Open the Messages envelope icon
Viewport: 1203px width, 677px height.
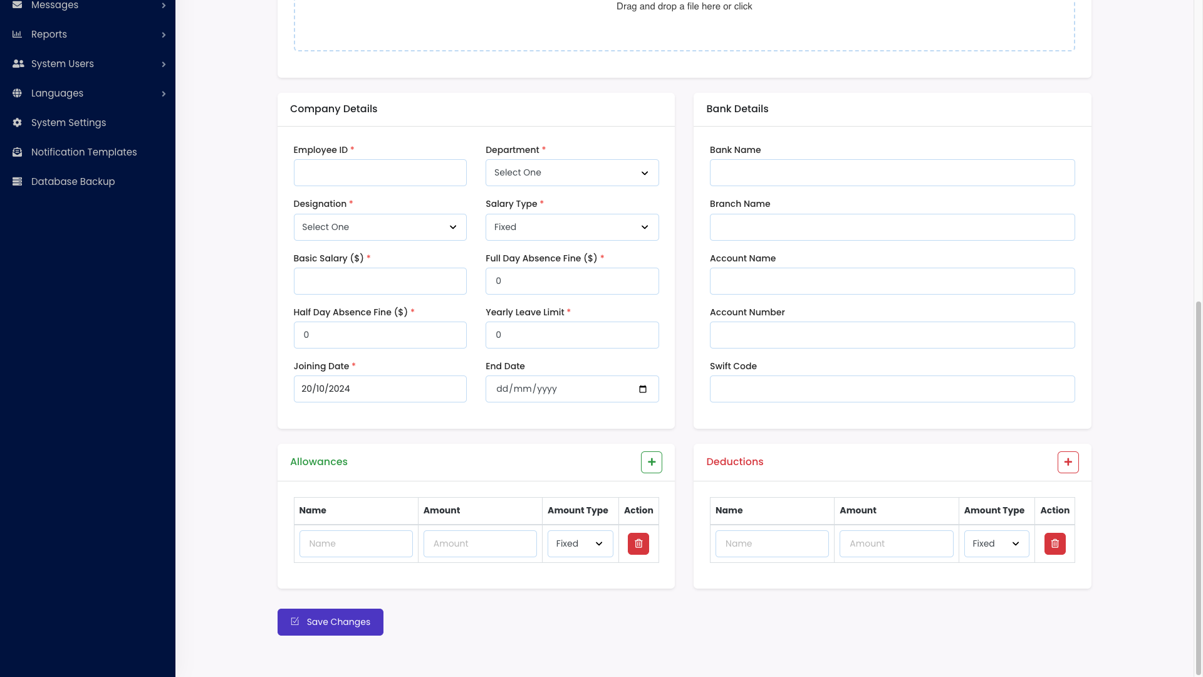[x=17, y=5]
